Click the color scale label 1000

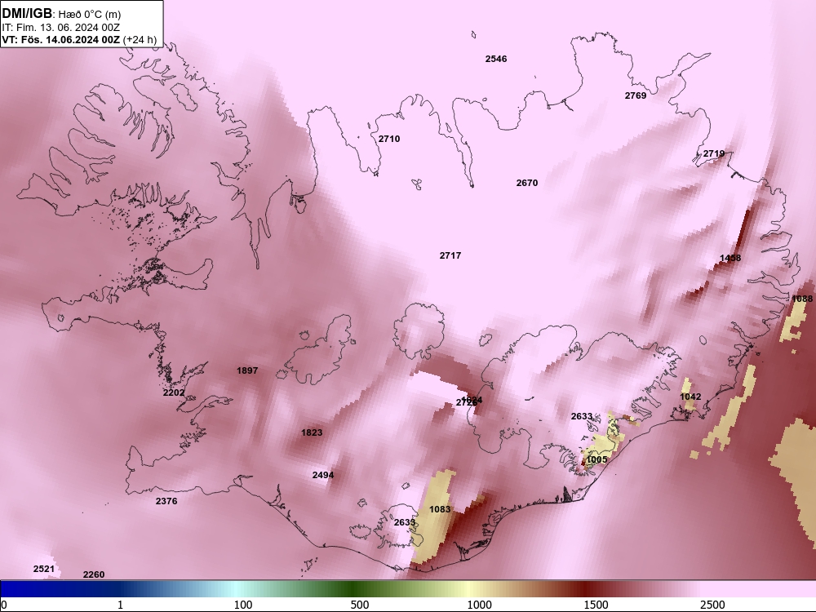(479, 605)
